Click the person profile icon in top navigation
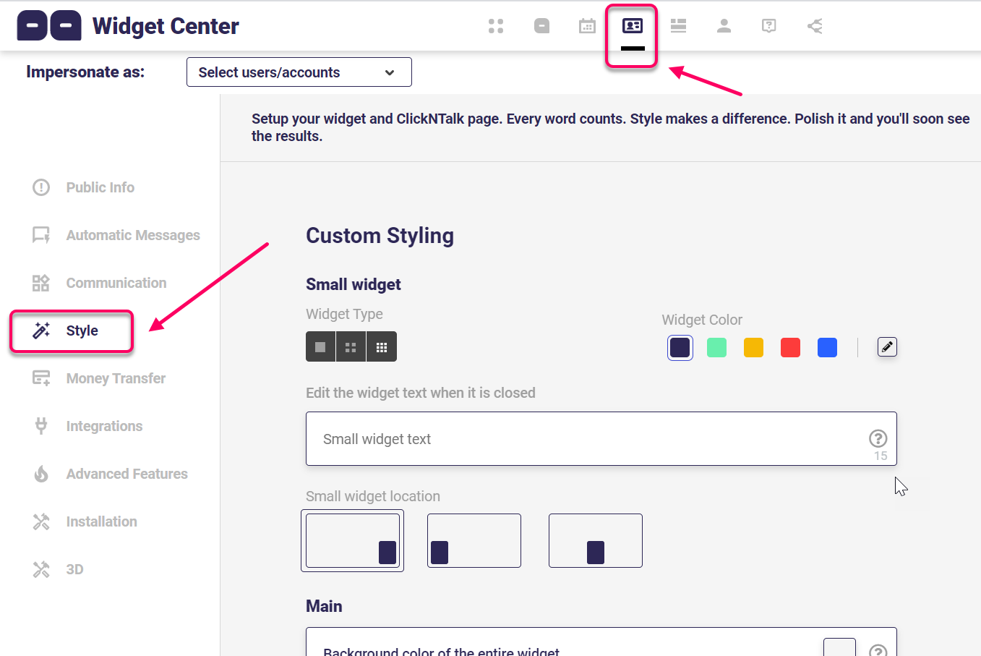 point(724,26)
